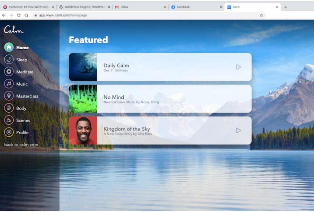This screenshot has height=212, width=314.
Task: Go to the Meditate section label
Action: point(25,72)
